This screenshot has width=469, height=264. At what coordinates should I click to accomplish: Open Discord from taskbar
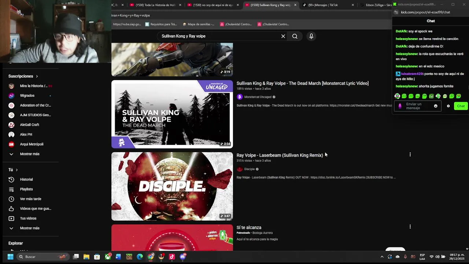pos(183,257)
